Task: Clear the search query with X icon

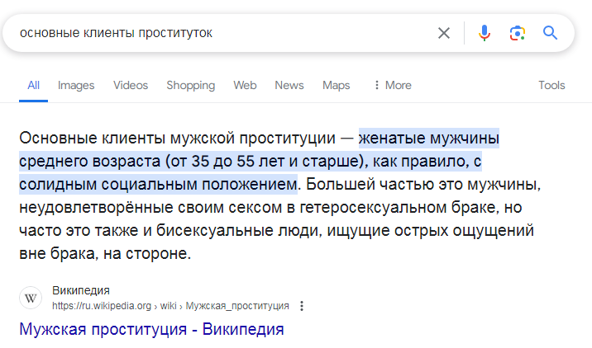Action: (x=444, y=33)
